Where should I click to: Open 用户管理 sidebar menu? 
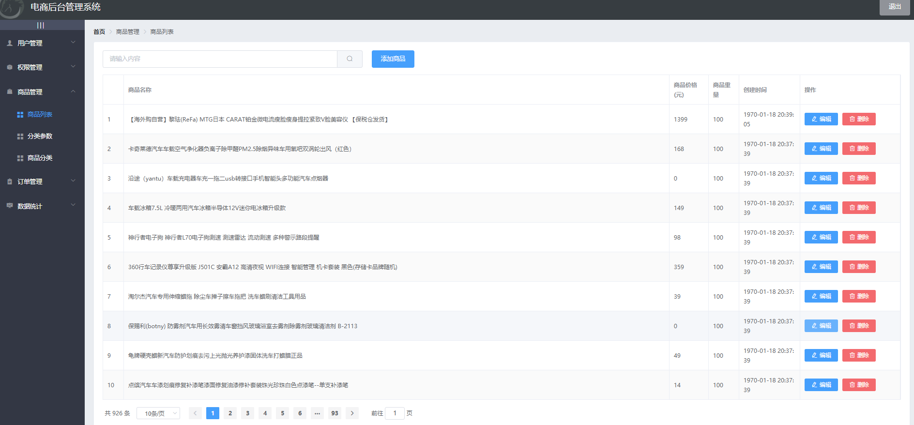[42, 43]
